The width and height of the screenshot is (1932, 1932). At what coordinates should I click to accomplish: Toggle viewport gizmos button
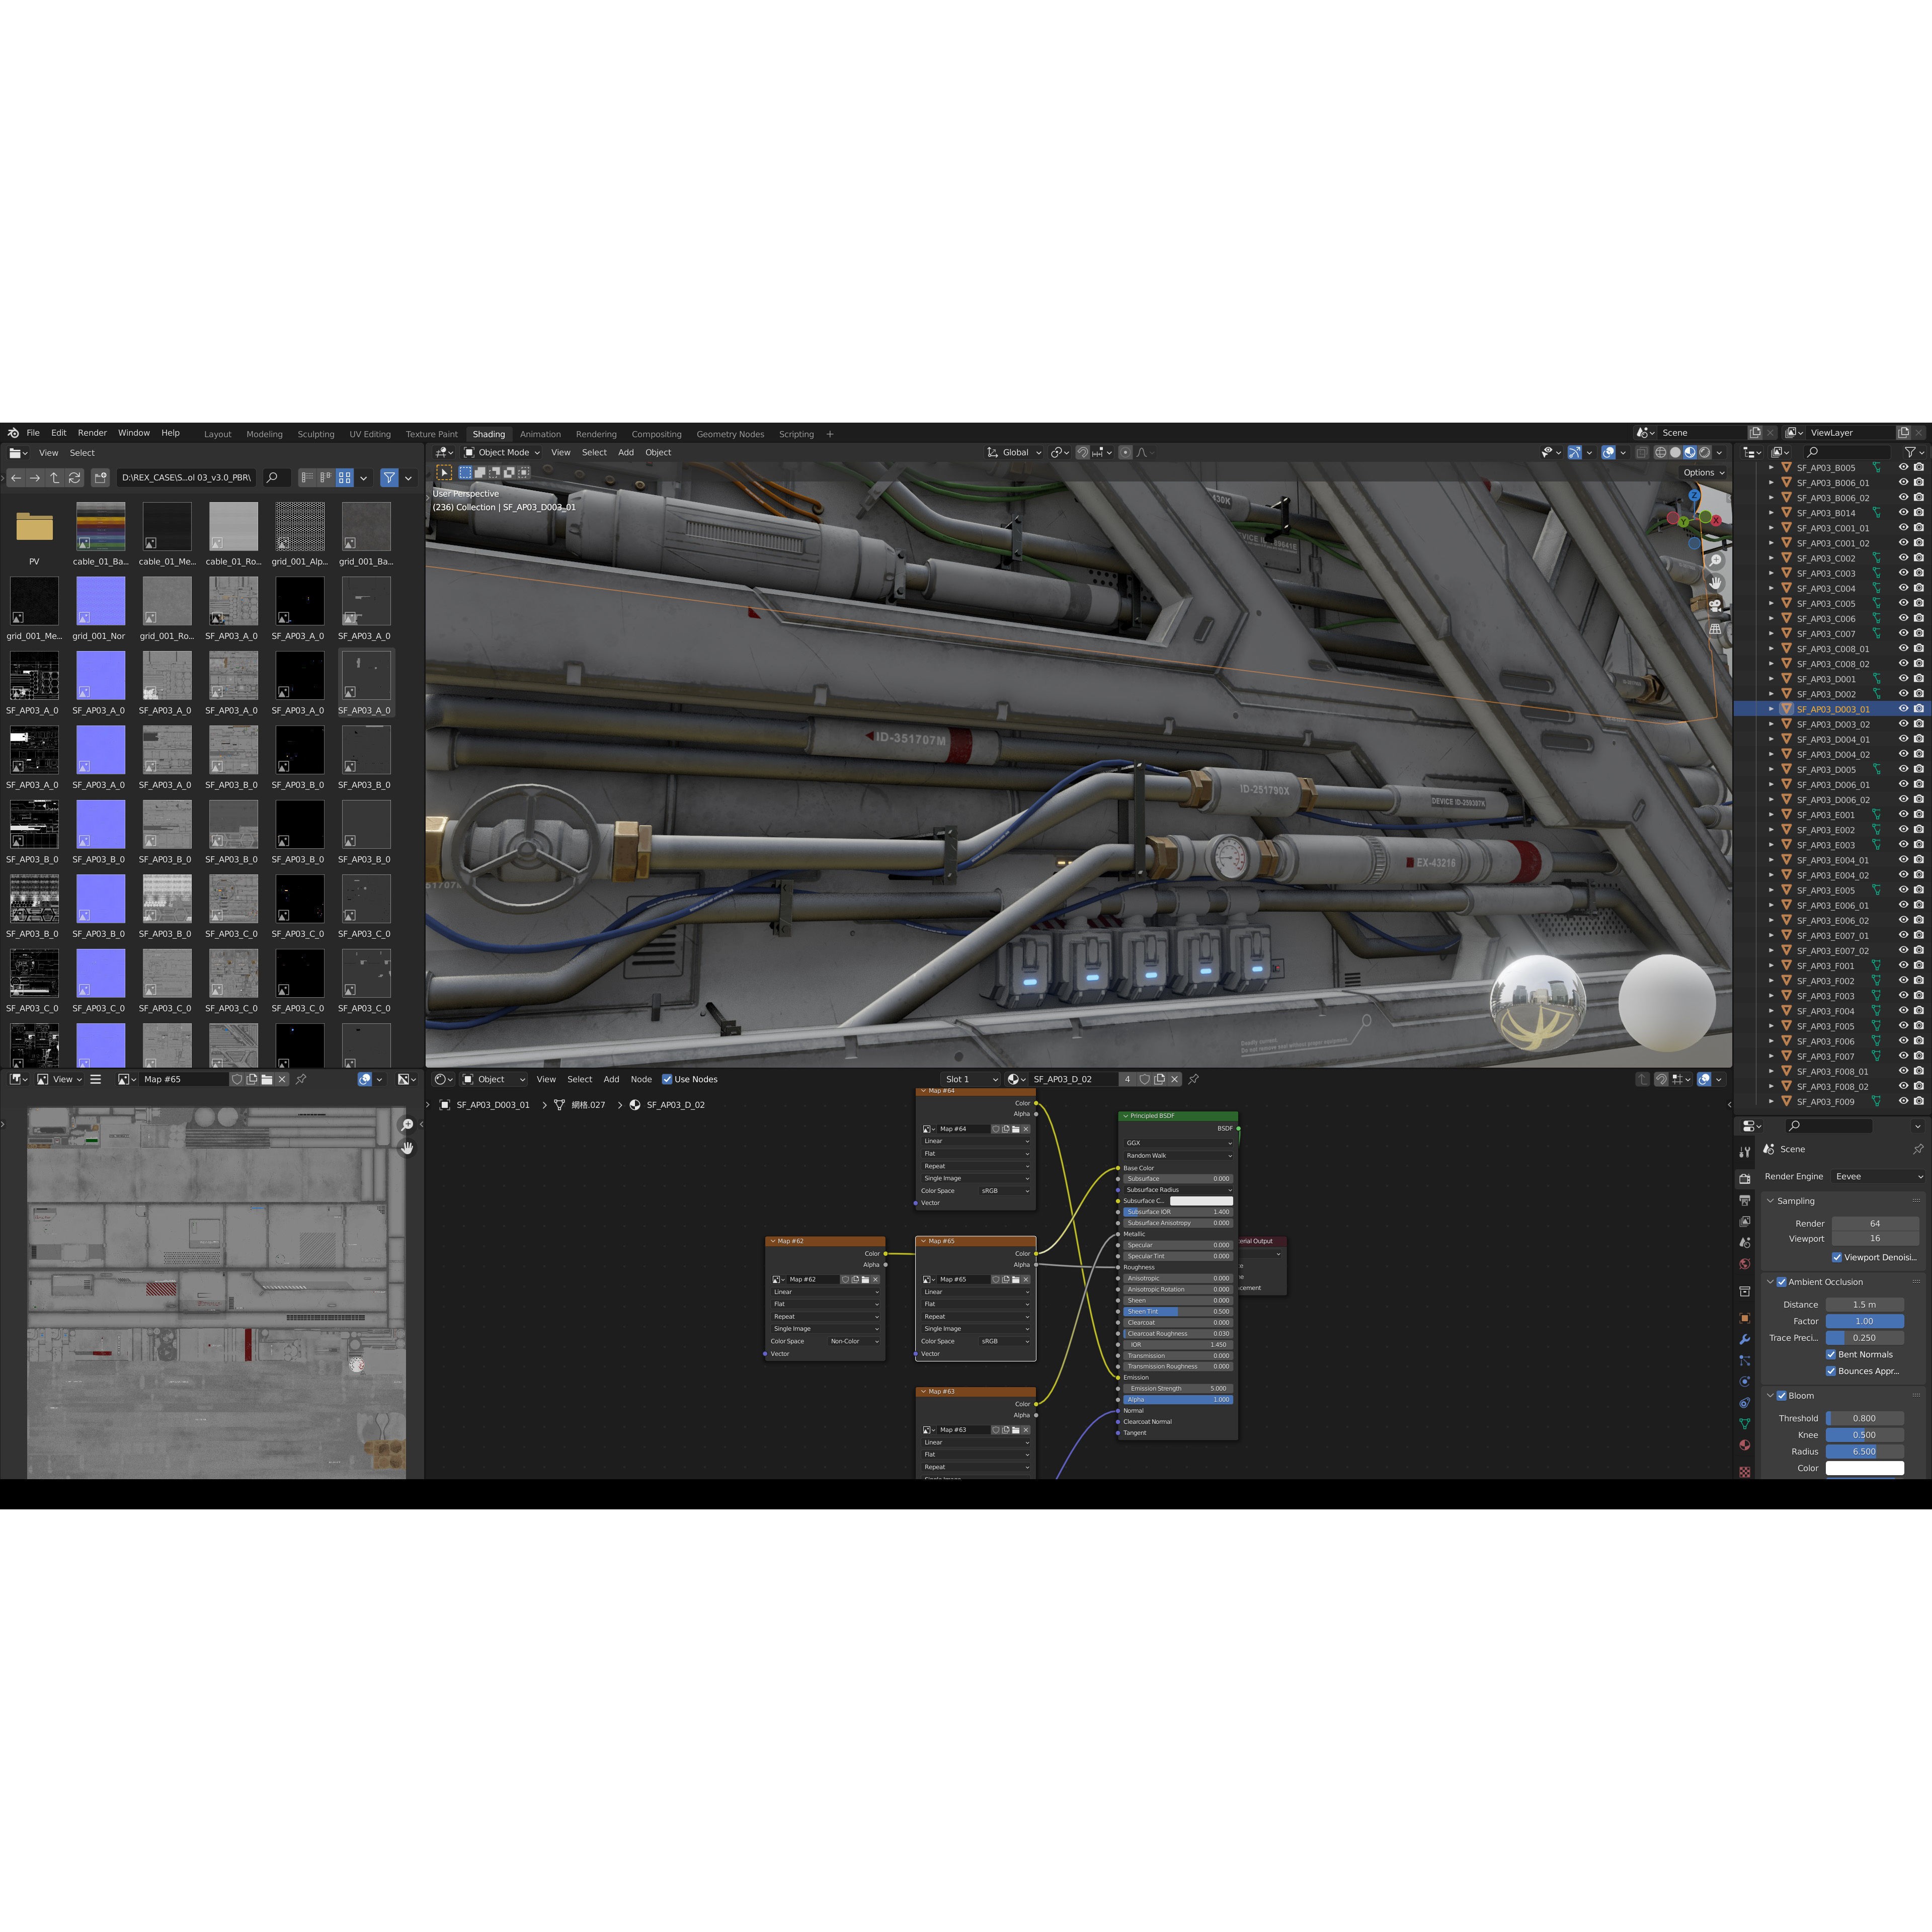coord(1575,453)
